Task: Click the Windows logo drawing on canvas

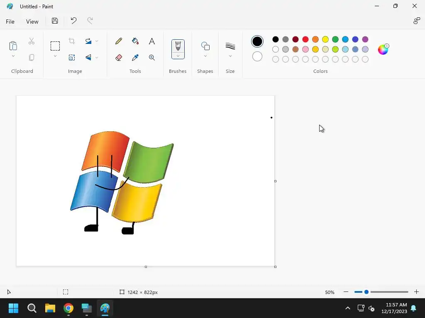Action: (x=122, y=183)
